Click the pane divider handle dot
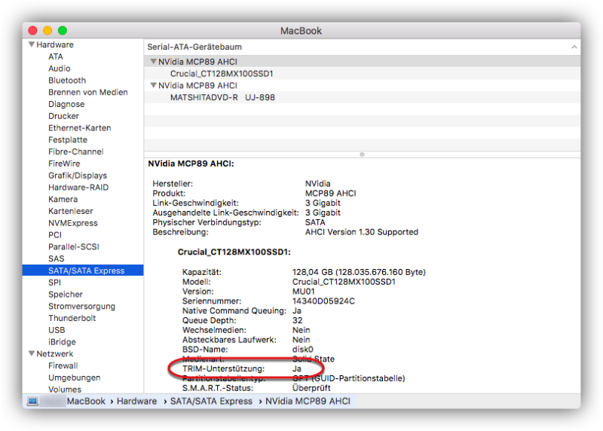This screenshot has width=603, height=431. 362,154
